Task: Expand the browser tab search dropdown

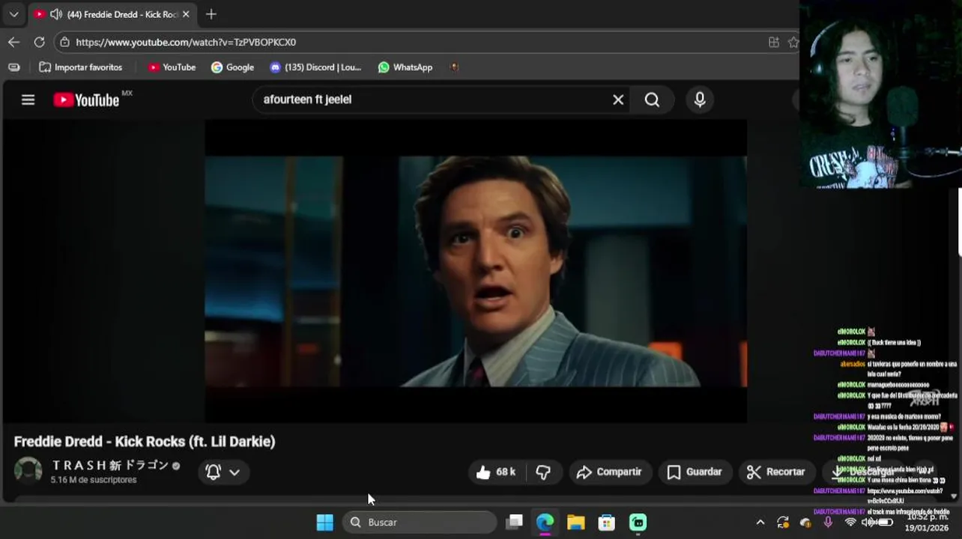Action: coord(13,14)
